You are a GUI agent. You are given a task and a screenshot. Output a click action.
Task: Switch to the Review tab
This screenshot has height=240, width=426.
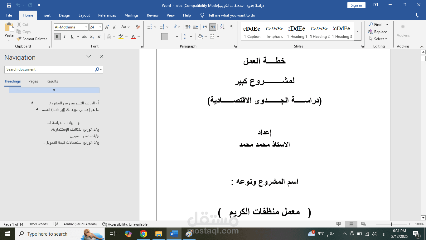(152, 15)
